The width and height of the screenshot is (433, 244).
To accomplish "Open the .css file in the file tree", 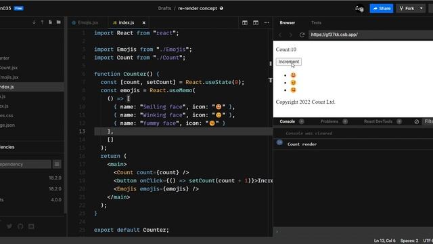I will coord(6,116).
